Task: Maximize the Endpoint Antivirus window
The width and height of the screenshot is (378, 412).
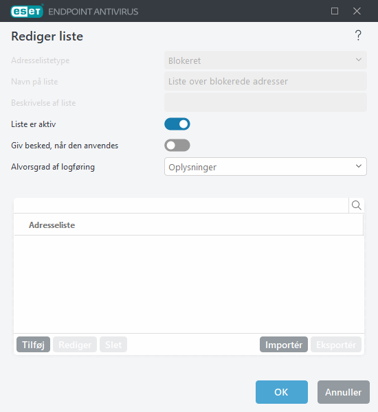Action: pyautogui.click(x=335, y=11)
